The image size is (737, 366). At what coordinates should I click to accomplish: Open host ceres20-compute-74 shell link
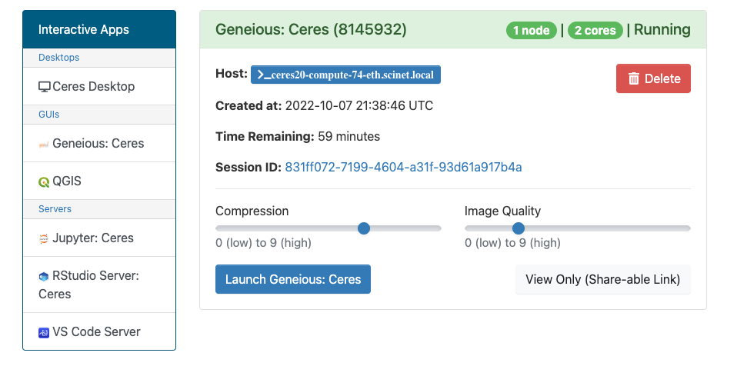click(x=345, y=75)
